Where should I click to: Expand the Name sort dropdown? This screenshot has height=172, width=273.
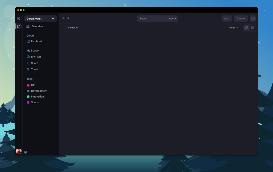(233, 28)
